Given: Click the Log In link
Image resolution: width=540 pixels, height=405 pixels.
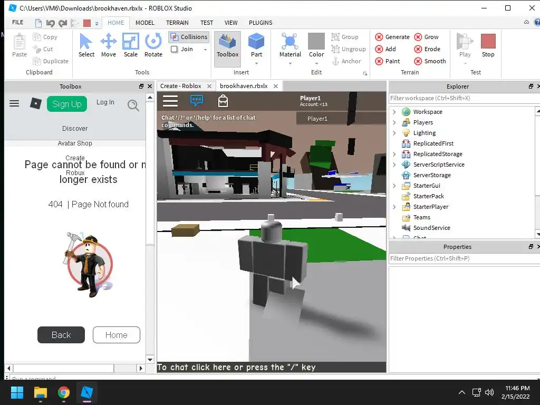Looking at the screenshot, I should (x=105, y=102).
